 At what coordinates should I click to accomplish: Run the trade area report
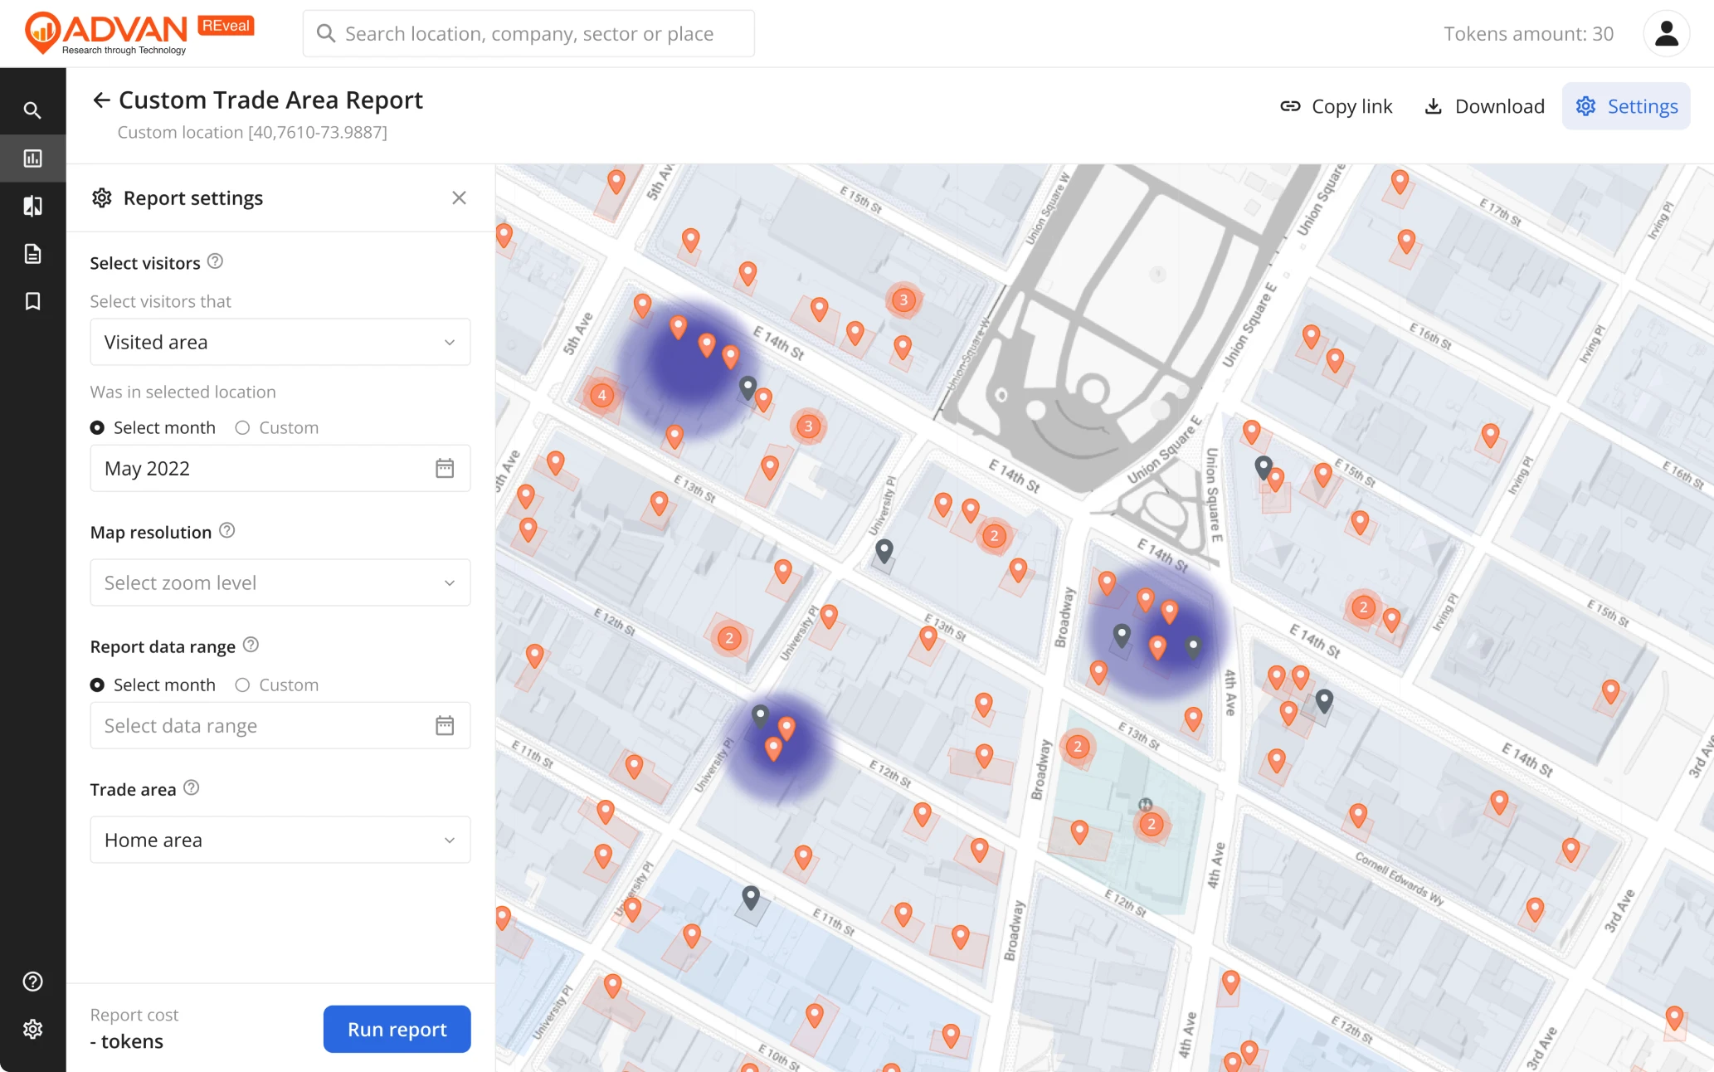pyautogui.click(x=397, y=1029)
